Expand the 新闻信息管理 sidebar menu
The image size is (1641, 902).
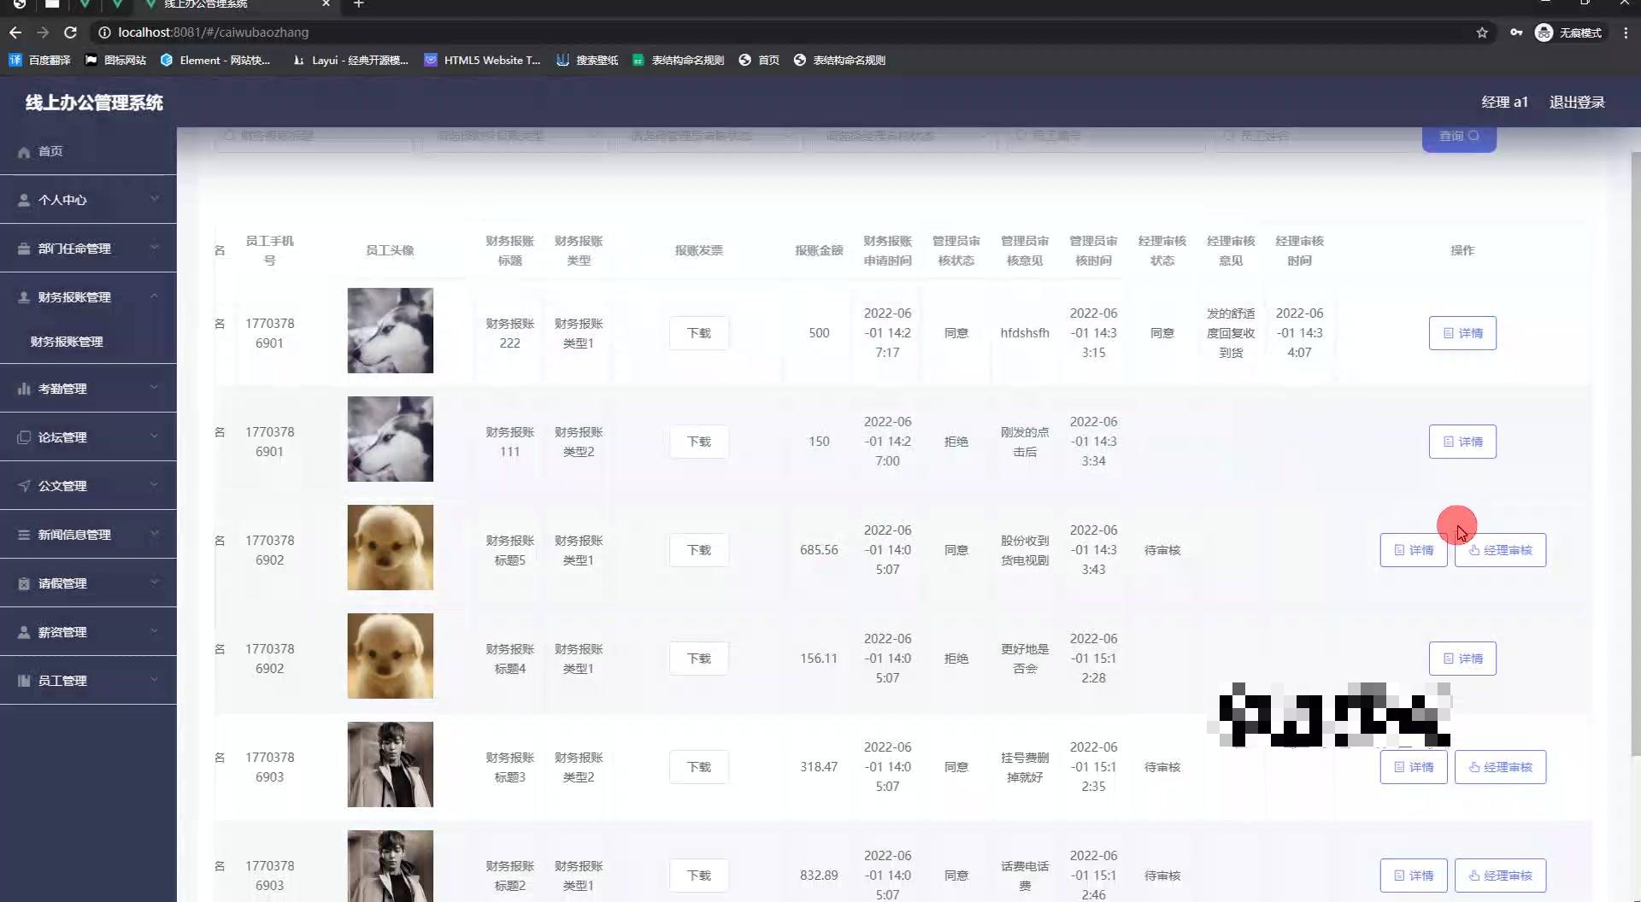(x=88, y=535)
